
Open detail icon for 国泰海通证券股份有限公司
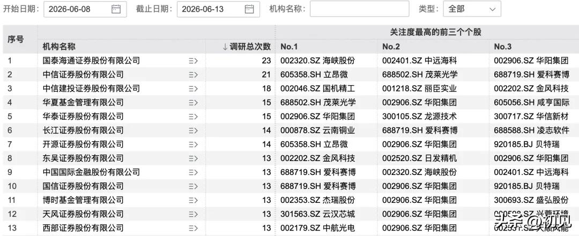coord(193,60)
